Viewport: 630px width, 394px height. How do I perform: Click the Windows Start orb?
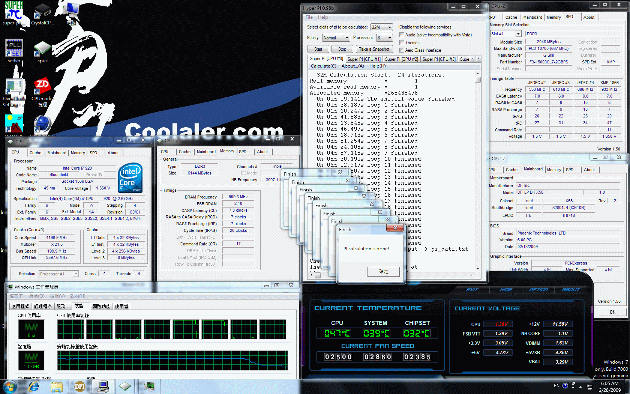click(x=10, y=386)
